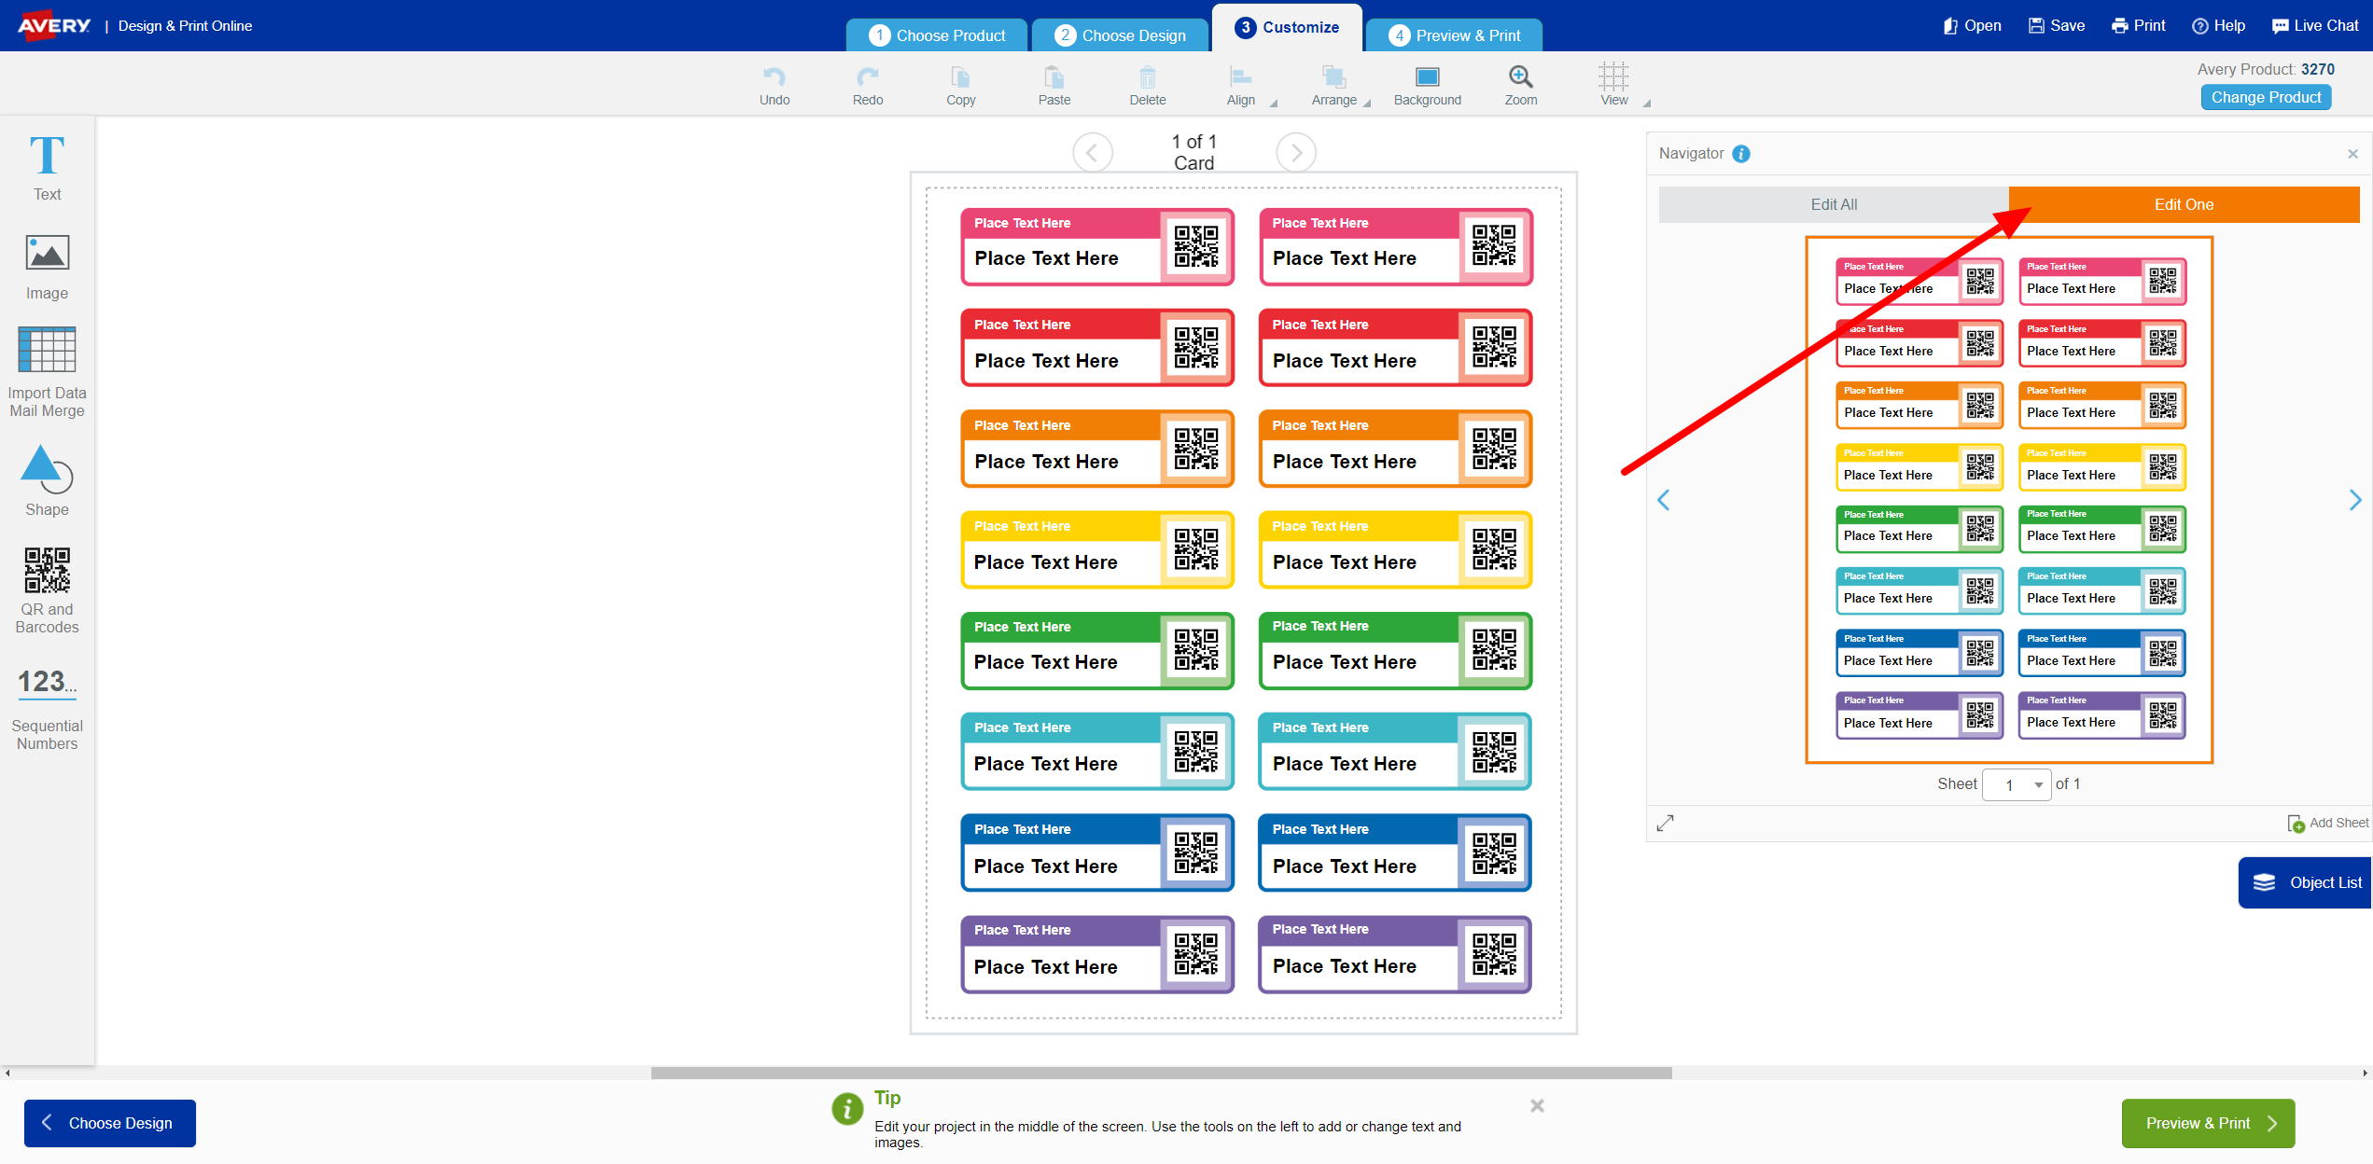
Task: Click product number 3270 link
Action: click(x=2317, y=69)
